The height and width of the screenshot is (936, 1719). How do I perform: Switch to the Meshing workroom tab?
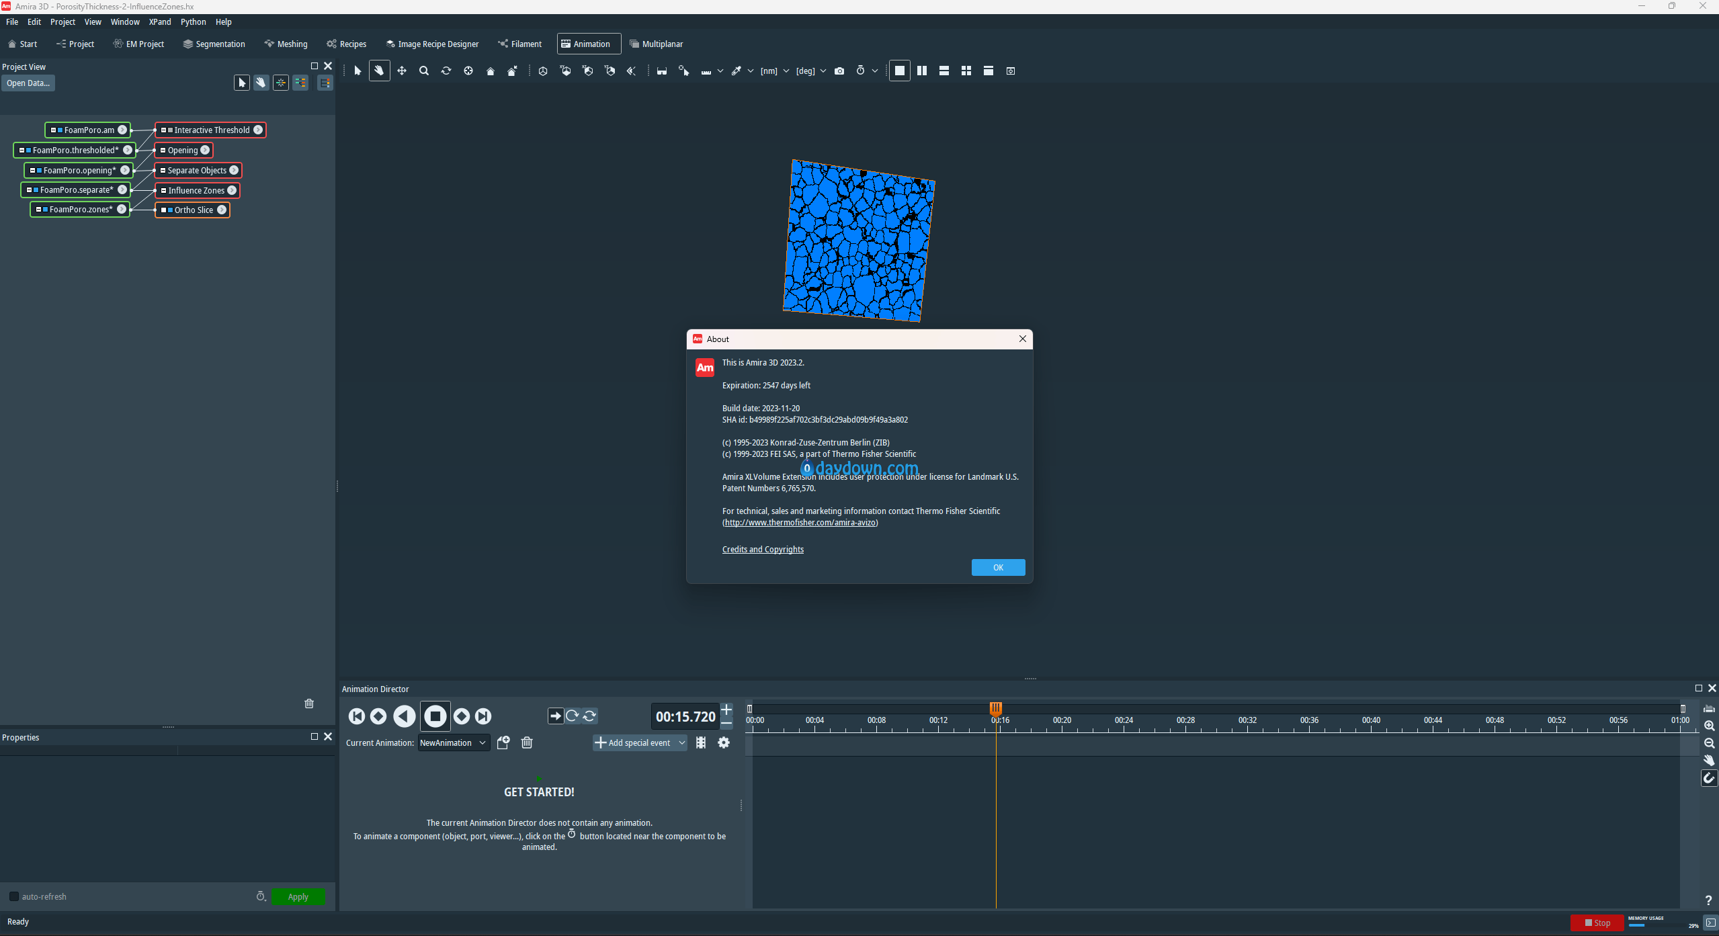(x=286, y=44)
